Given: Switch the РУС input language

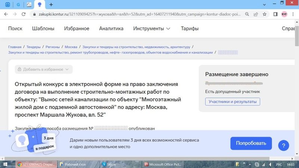Looking at the screenshot, I should [279, 164].
